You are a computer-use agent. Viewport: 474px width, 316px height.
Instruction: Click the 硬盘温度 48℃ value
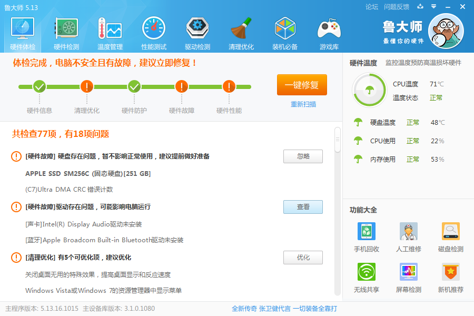pyautogui.click(x=438, y=122)
